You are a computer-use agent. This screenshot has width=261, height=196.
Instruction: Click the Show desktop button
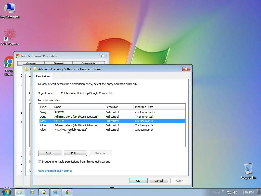[x=259, y=192]
